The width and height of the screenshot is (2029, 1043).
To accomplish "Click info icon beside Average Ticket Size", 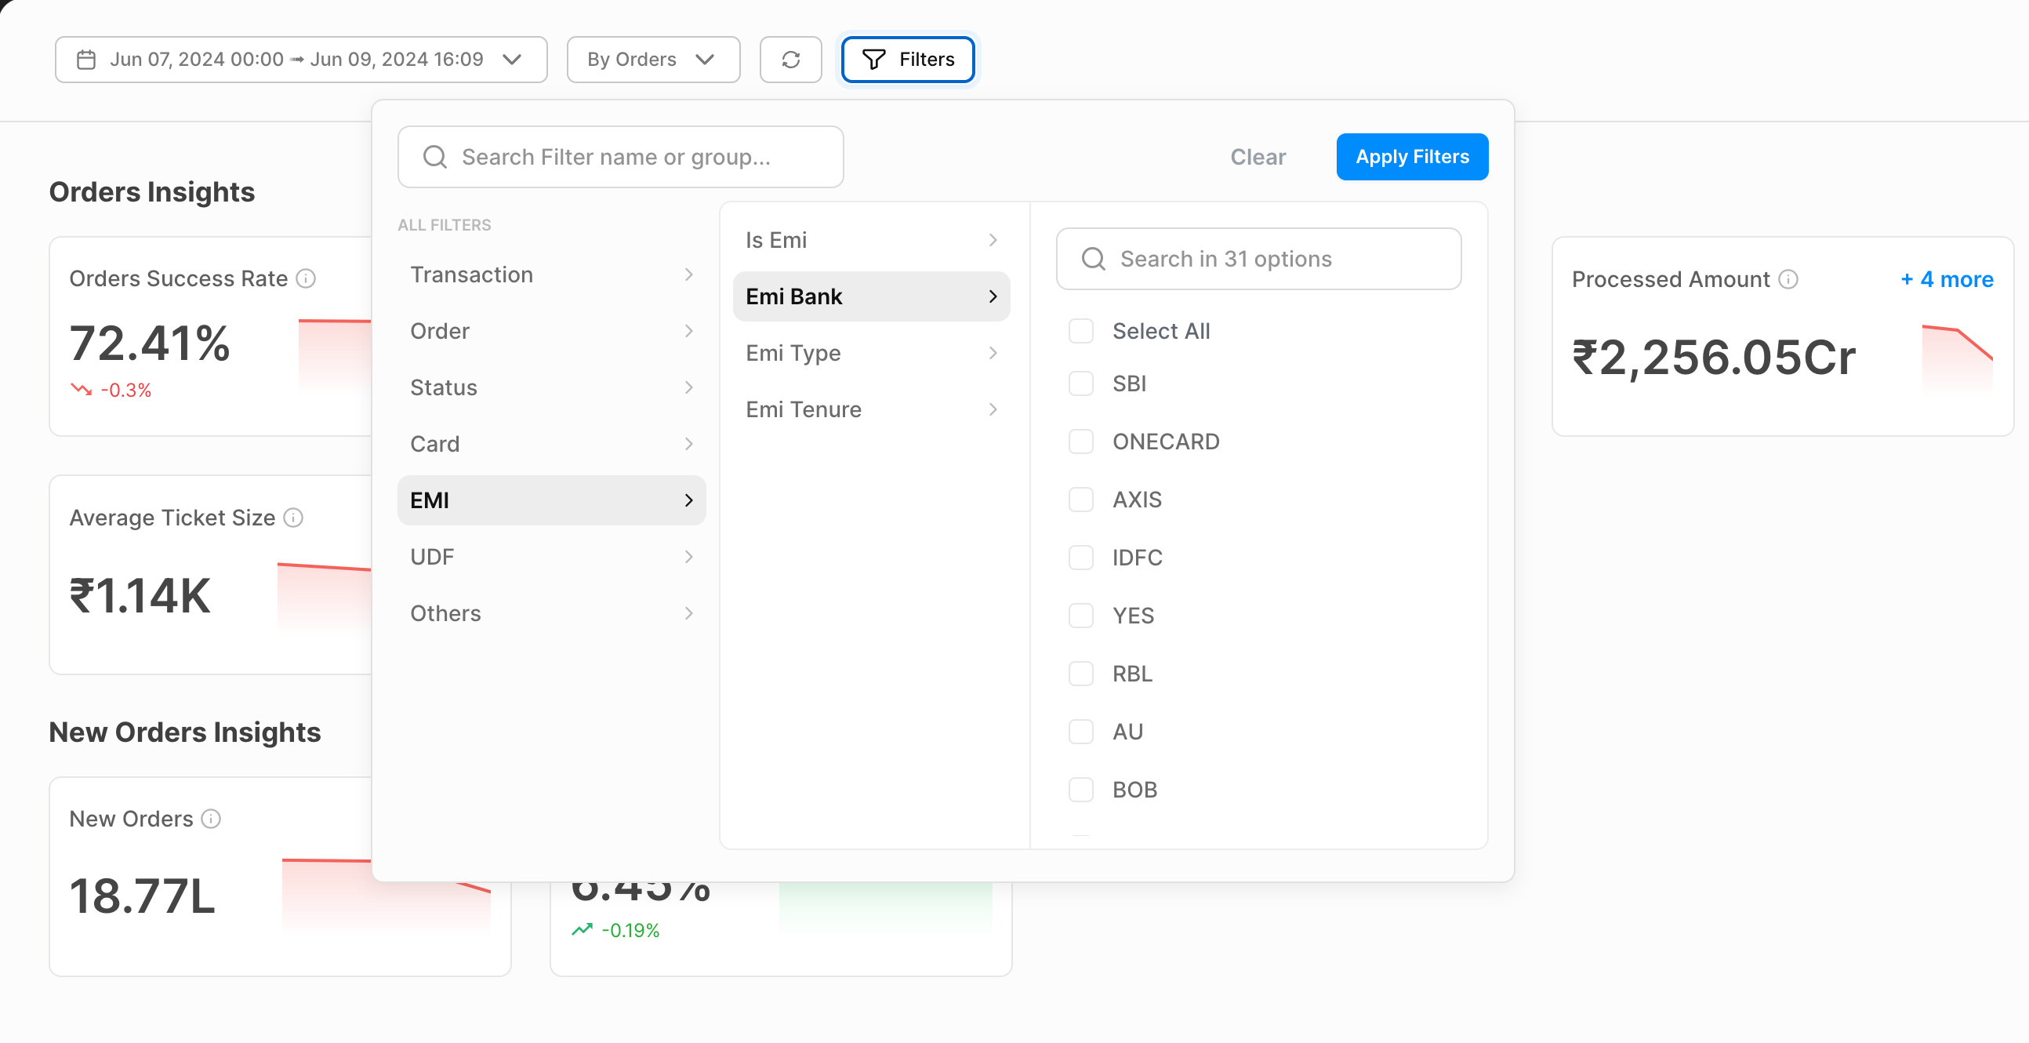I will coord(293,518).
